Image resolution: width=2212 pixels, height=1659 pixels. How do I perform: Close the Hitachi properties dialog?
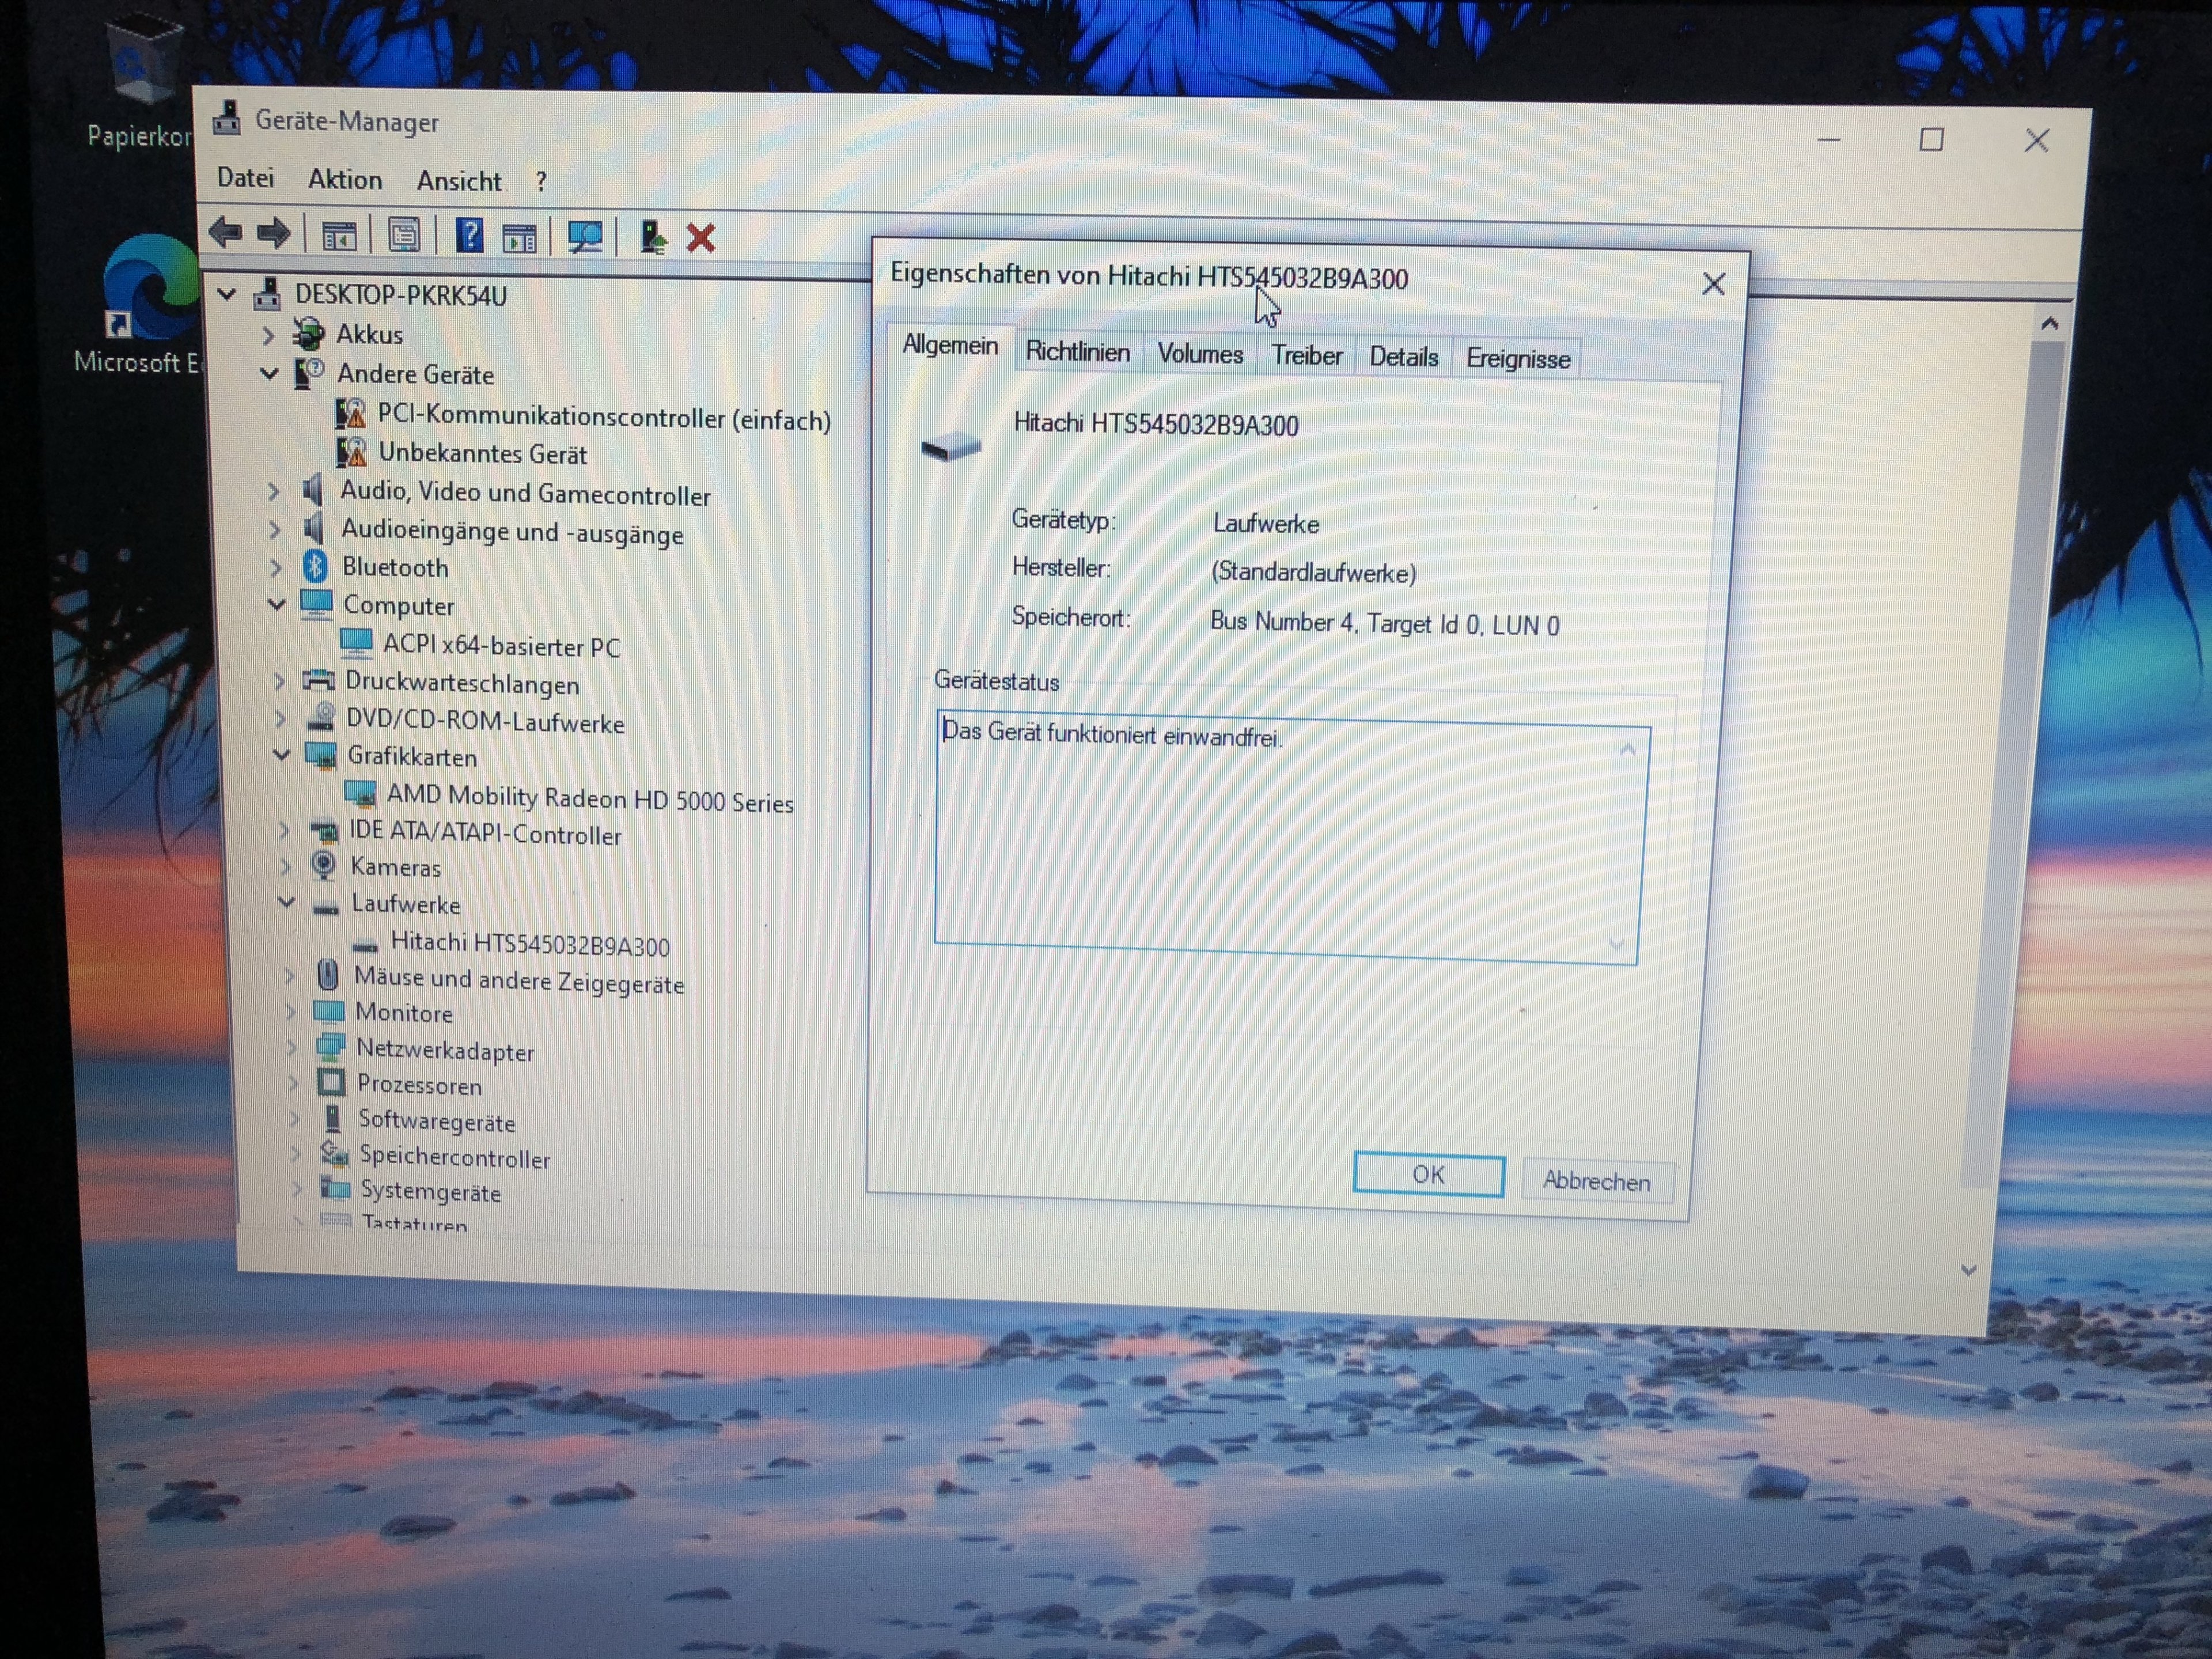1713,284
